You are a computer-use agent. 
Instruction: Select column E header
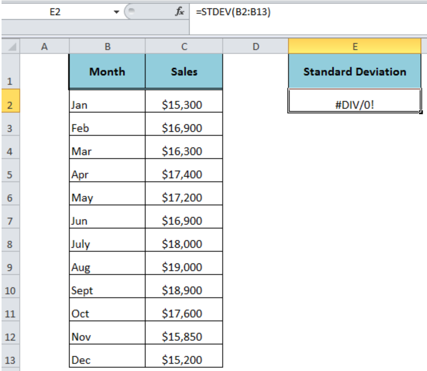point(355,46)
